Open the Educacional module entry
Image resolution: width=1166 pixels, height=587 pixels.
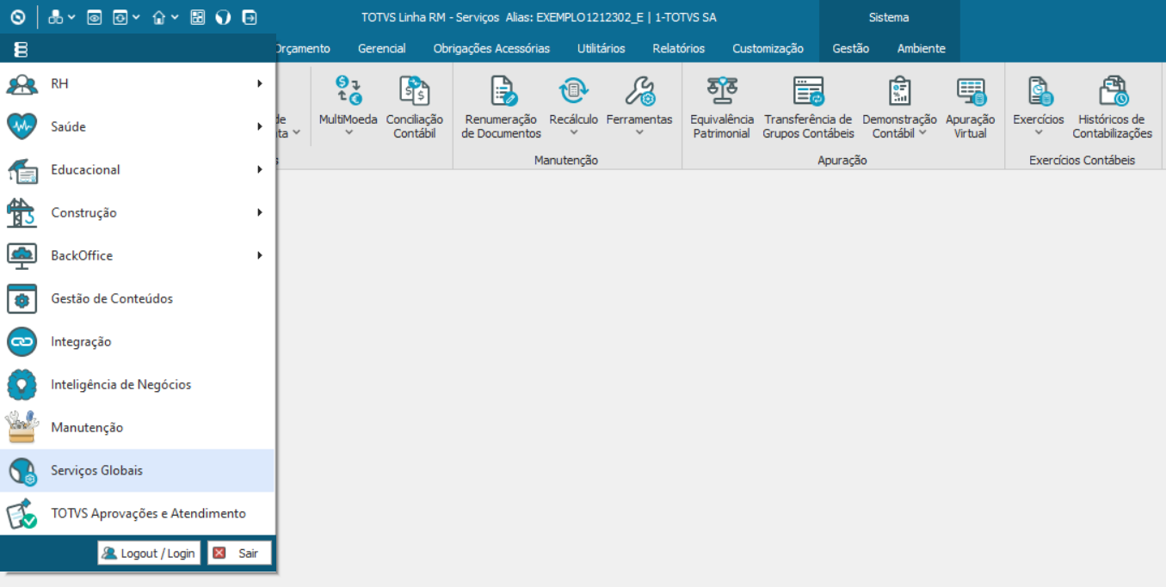(x=138, y=169)
